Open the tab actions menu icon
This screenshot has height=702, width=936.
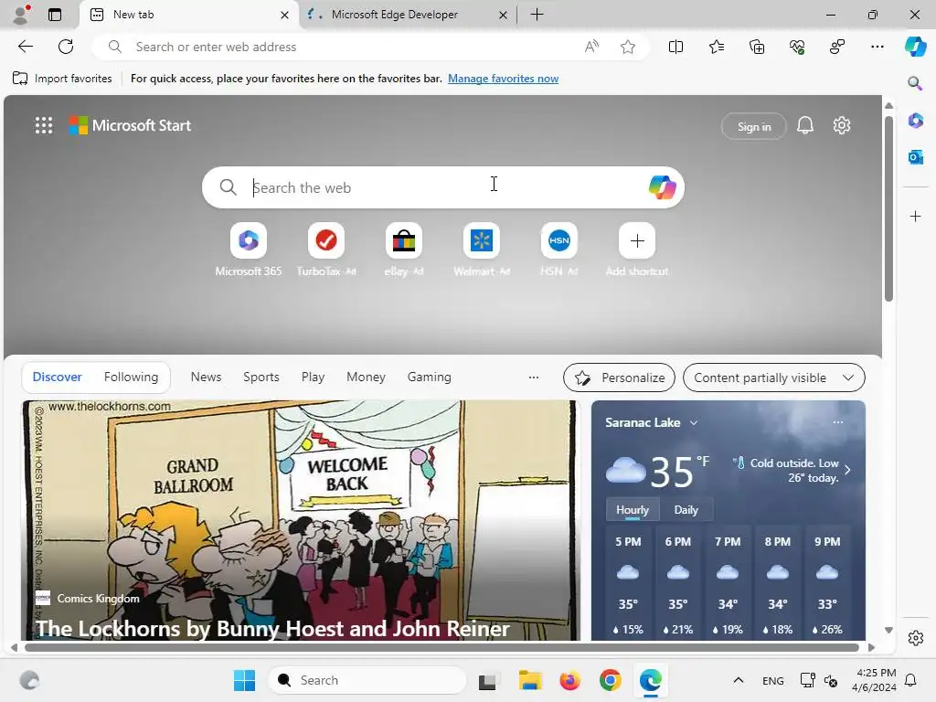click(x=55, y=15)
